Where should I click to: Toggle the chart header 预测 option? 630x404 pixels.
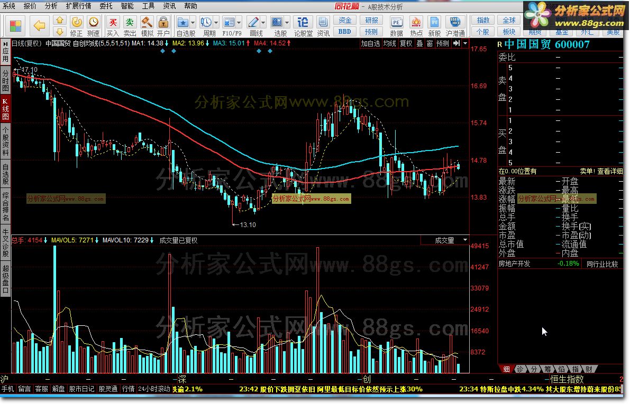tap(442, 43)
